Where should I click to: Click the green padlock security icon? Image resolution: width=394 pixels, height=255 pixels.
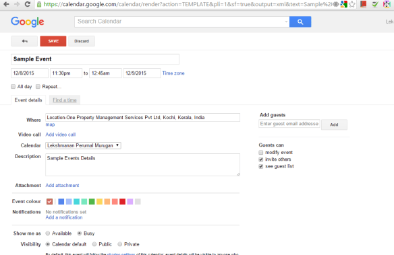pyautogui.click(x=39, y=4)
